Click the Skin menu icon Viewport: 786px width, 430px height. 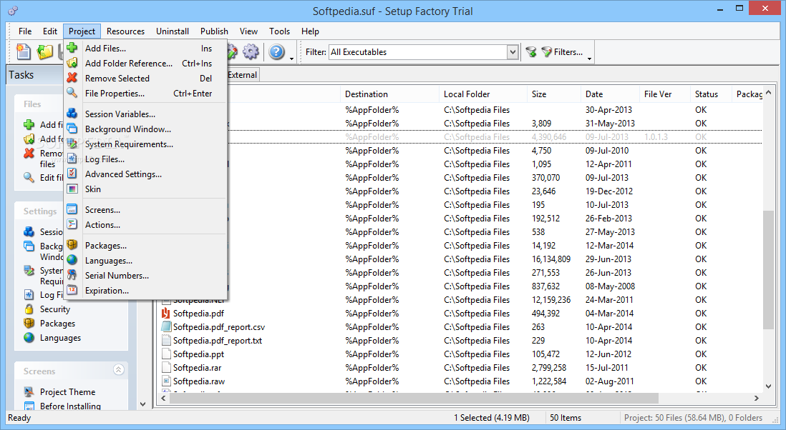click(x=72, y=189)
